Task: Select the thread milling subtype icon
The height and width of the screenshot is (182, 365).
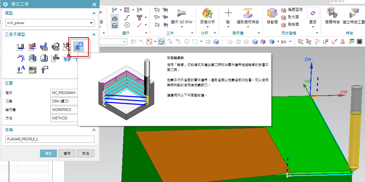Action: point(67,58)
